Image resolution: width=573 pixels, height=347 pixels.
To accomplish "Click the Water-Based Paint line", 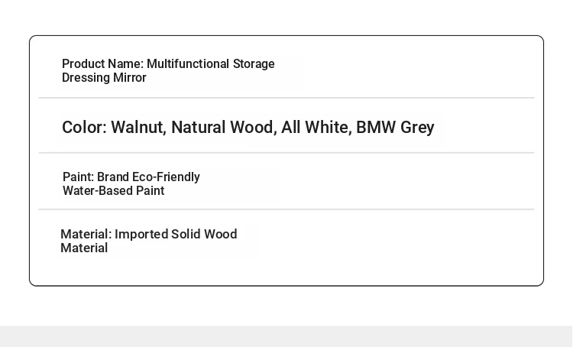I will 114,191.
